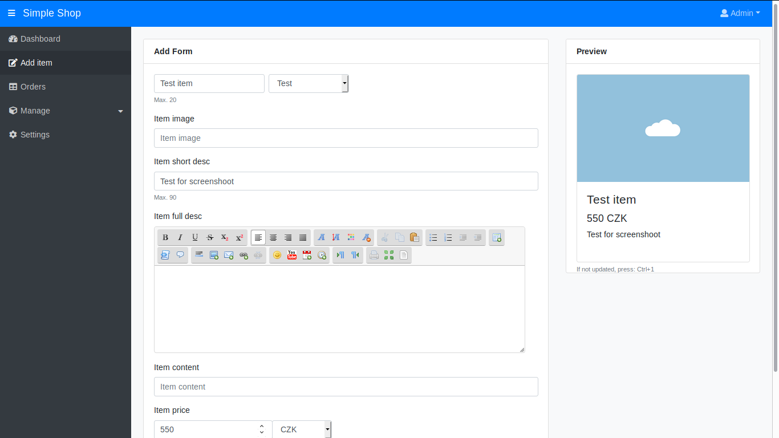
Task: Set right-to-left text direction
Action: (x=355, y=255)
